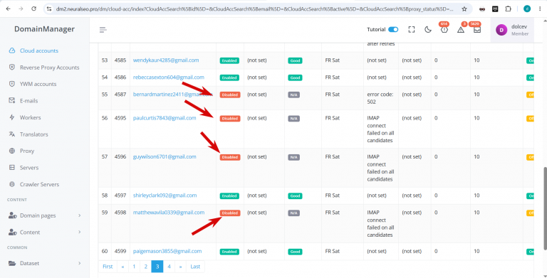
Task: Open dolcev user profile menu
Action: pyautogui.click(x=512, y=30)
